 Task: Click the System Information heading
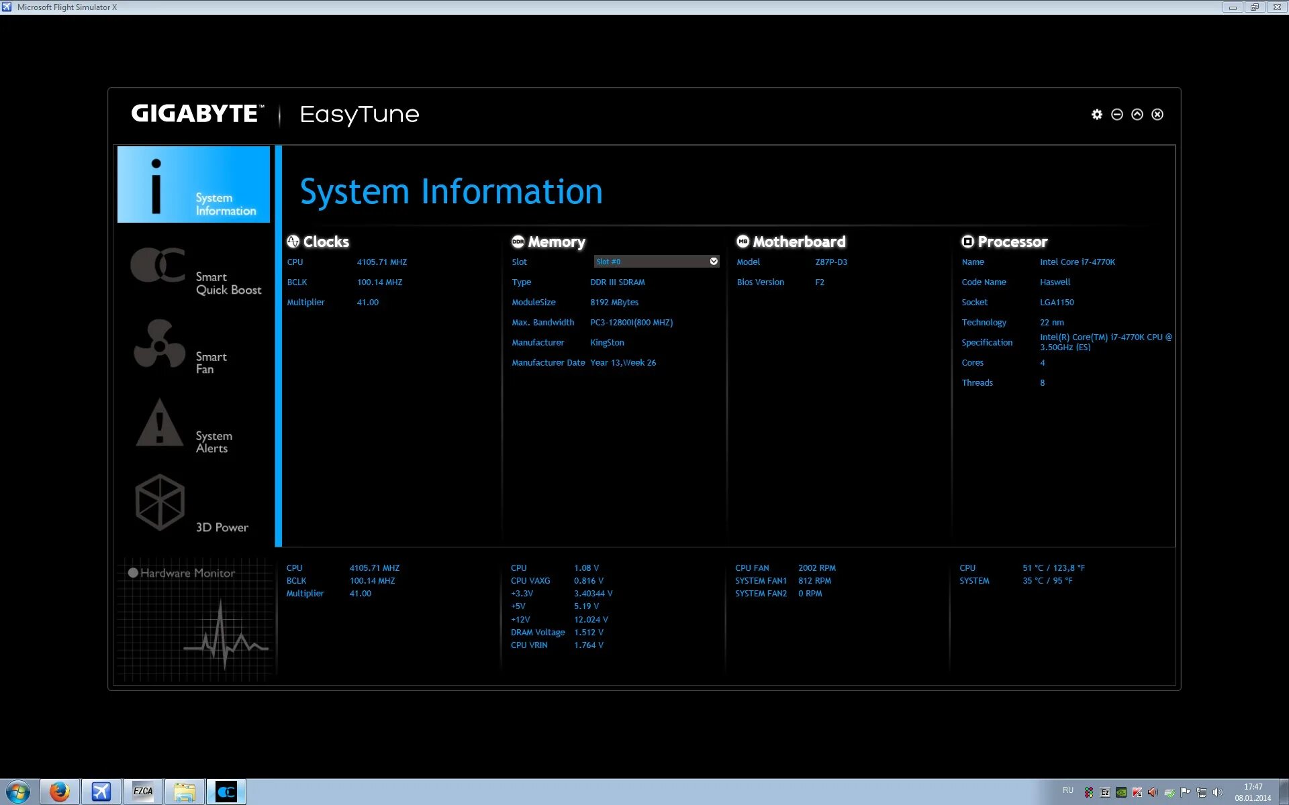(x=451, y=191)
